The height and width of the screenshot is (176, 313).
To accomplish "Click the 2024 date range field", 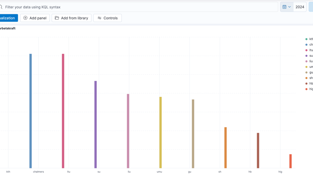I will point(300,7).
